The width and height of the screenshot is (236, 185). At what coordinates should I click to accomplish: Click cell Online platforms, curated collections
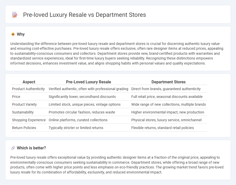88,120
